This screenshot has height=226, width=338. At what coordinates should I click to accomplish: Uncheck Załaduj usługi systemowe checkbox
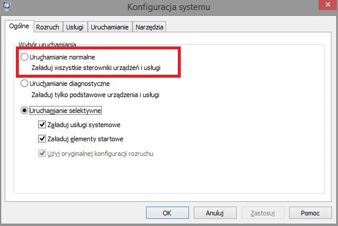42,125
